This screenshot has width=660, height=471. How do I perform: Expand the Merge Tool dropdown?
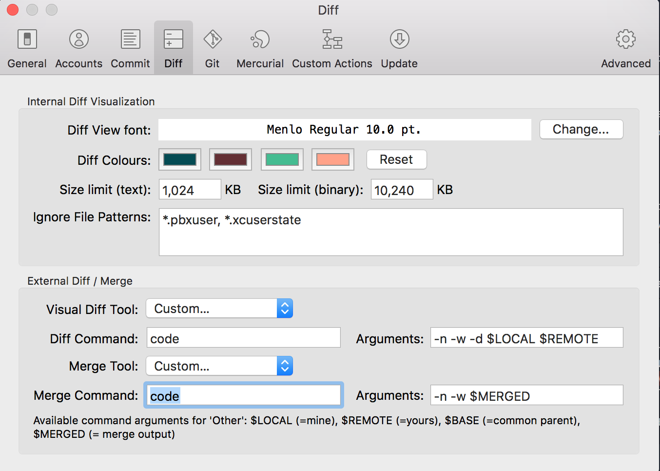pos(219,366)
